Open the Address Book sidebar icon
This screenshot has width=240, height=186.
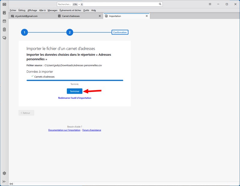click(4, 13)
